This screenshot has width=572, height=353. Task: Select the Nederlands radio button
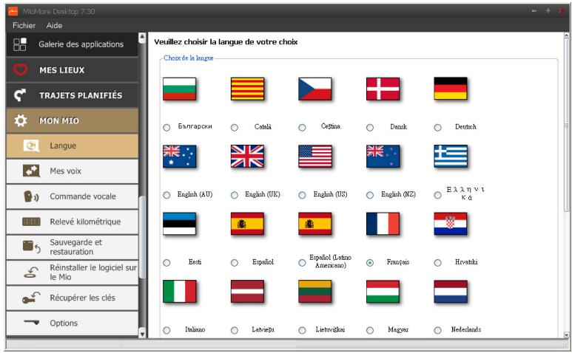(x=438, y=330)
